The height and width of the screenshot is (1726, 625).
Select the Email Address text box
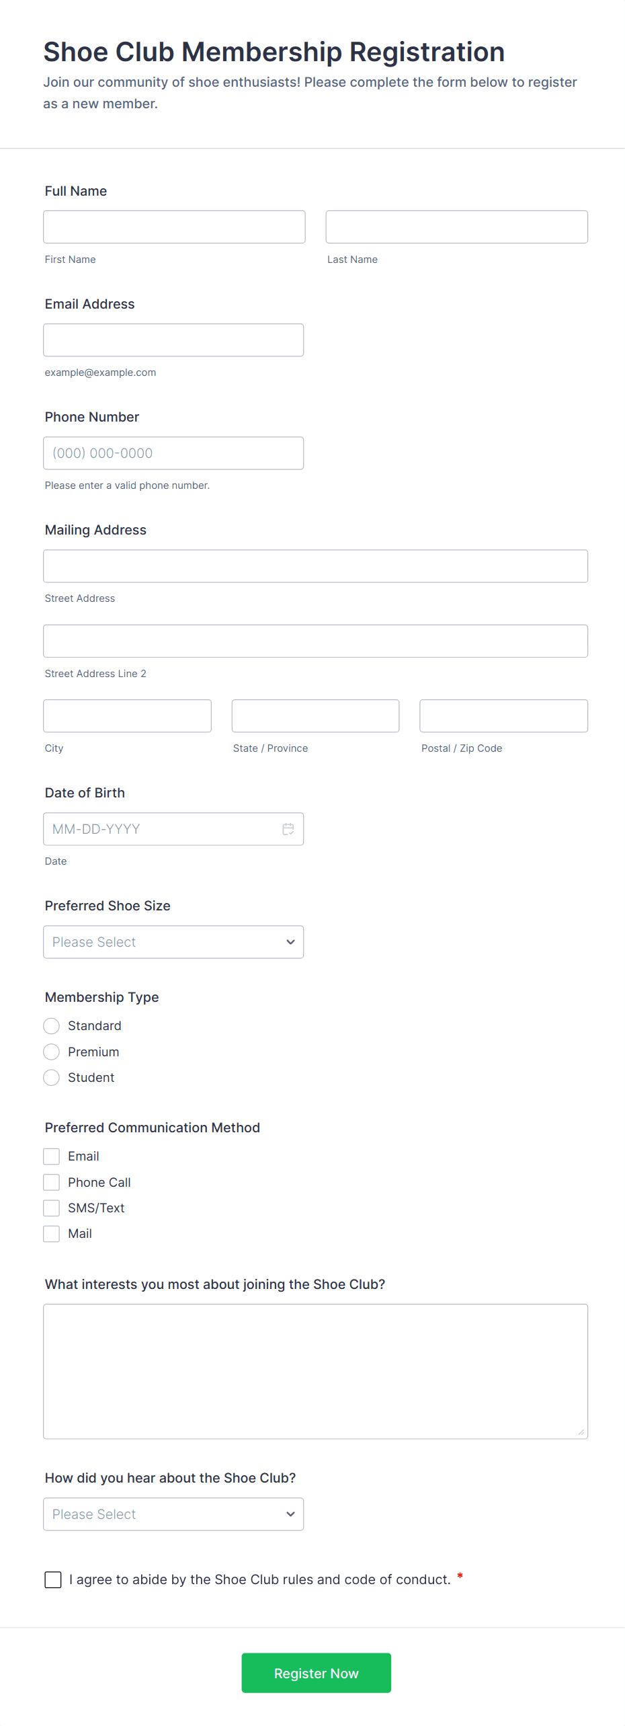pyautogui.click(x=173, y=340)
